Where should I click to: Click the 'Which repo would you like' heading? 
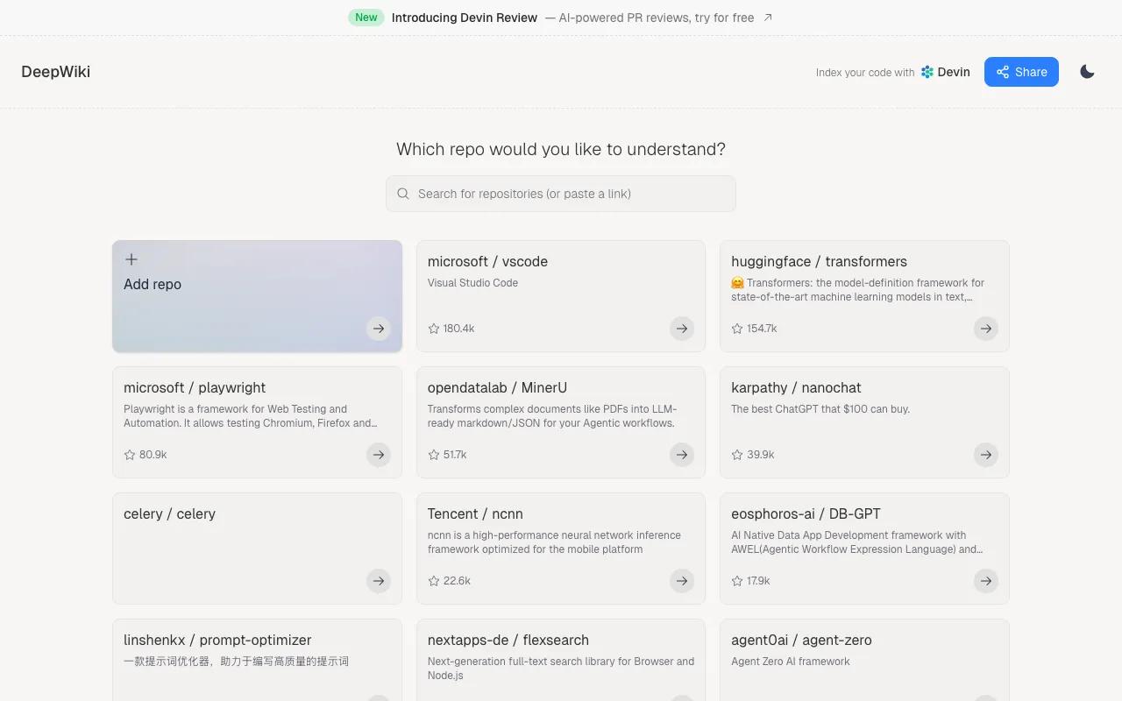561,149
